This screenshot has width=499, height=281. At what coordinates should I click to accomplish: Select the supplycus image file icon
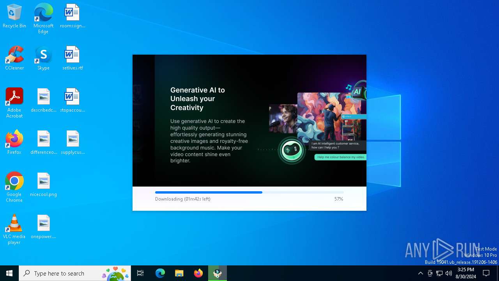tap(73, 143)
